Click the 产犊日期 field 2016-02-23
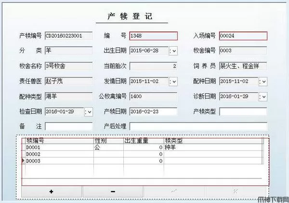This screenshot has height=203, width=289. [153, 112]
